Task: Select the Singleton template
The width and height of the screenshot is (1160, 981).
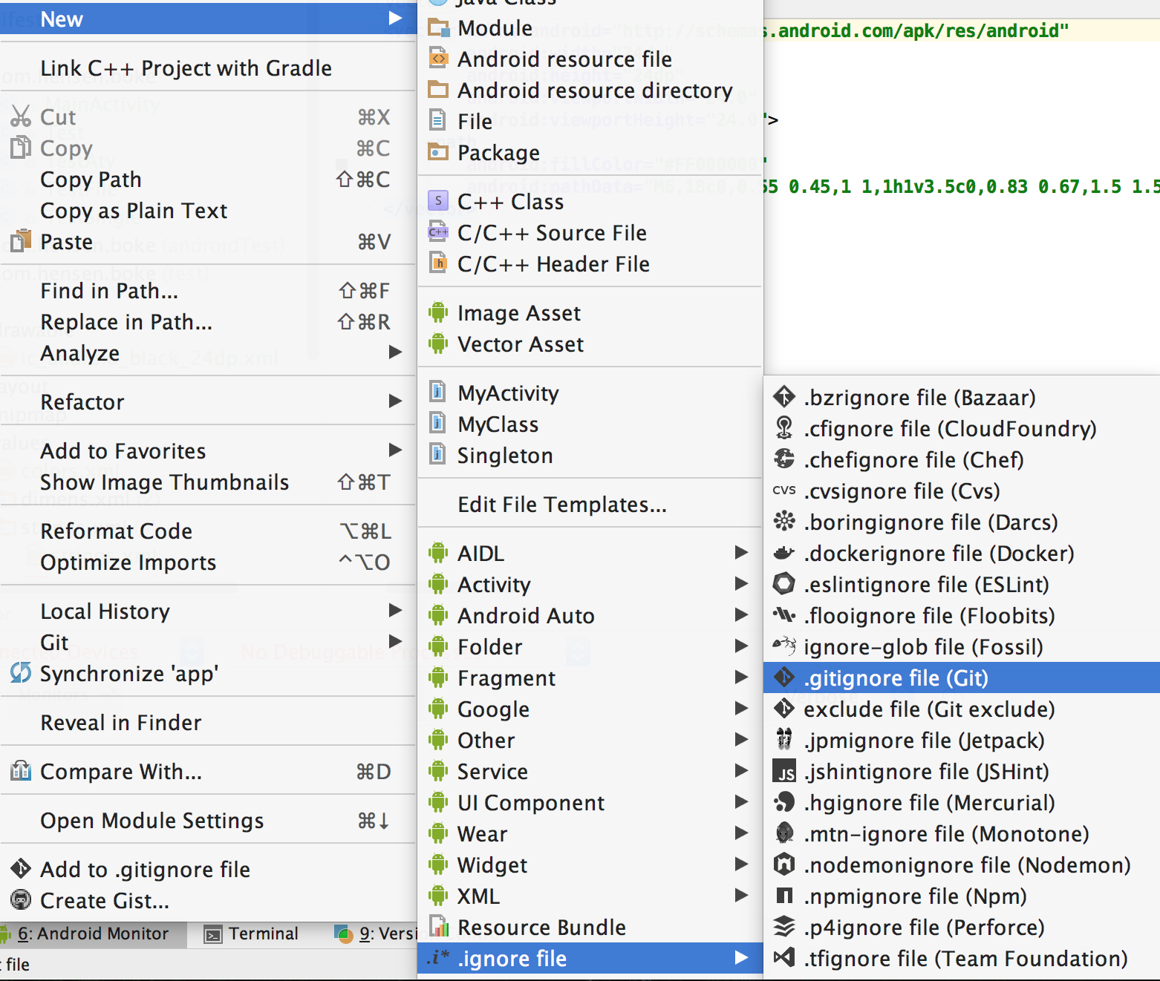Action: (x=590, y=455)
